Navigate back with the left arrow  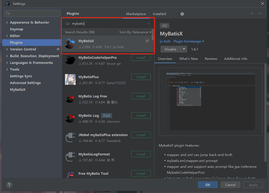[x=252, y=13]
